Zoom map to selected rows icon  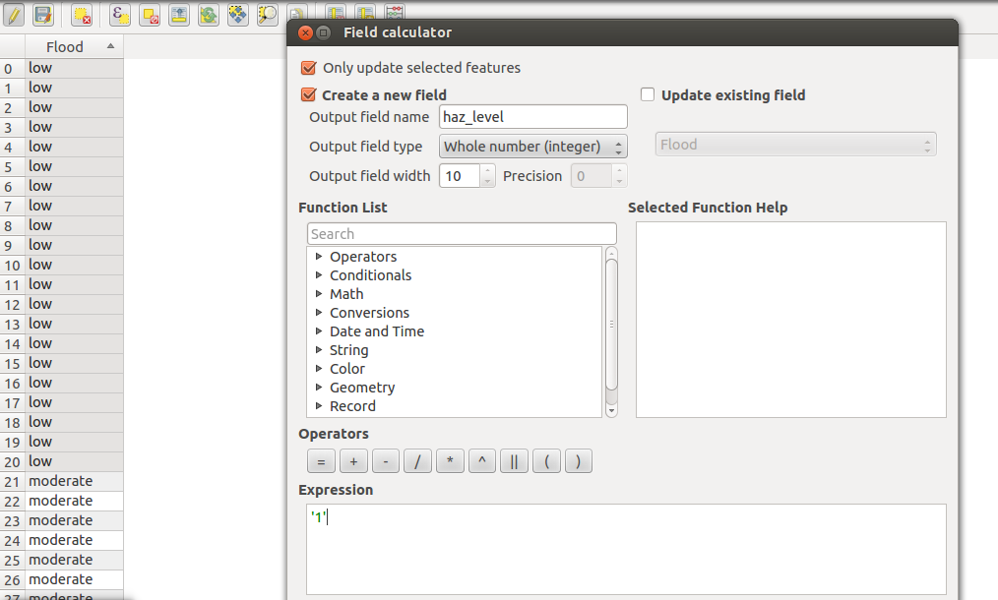point(268,14)
